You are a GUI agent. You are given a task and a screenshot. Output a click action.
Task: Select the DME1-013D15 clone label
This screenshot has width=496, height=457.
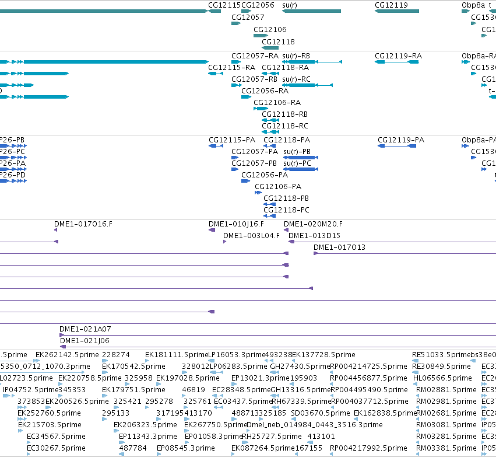pos(314,236)
